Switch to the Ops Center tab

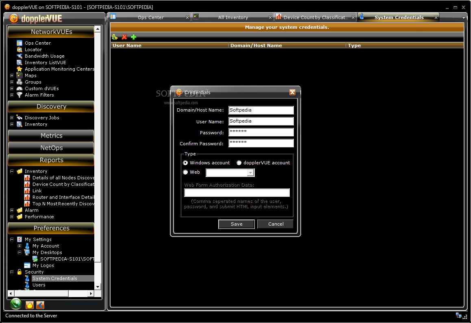150,17
